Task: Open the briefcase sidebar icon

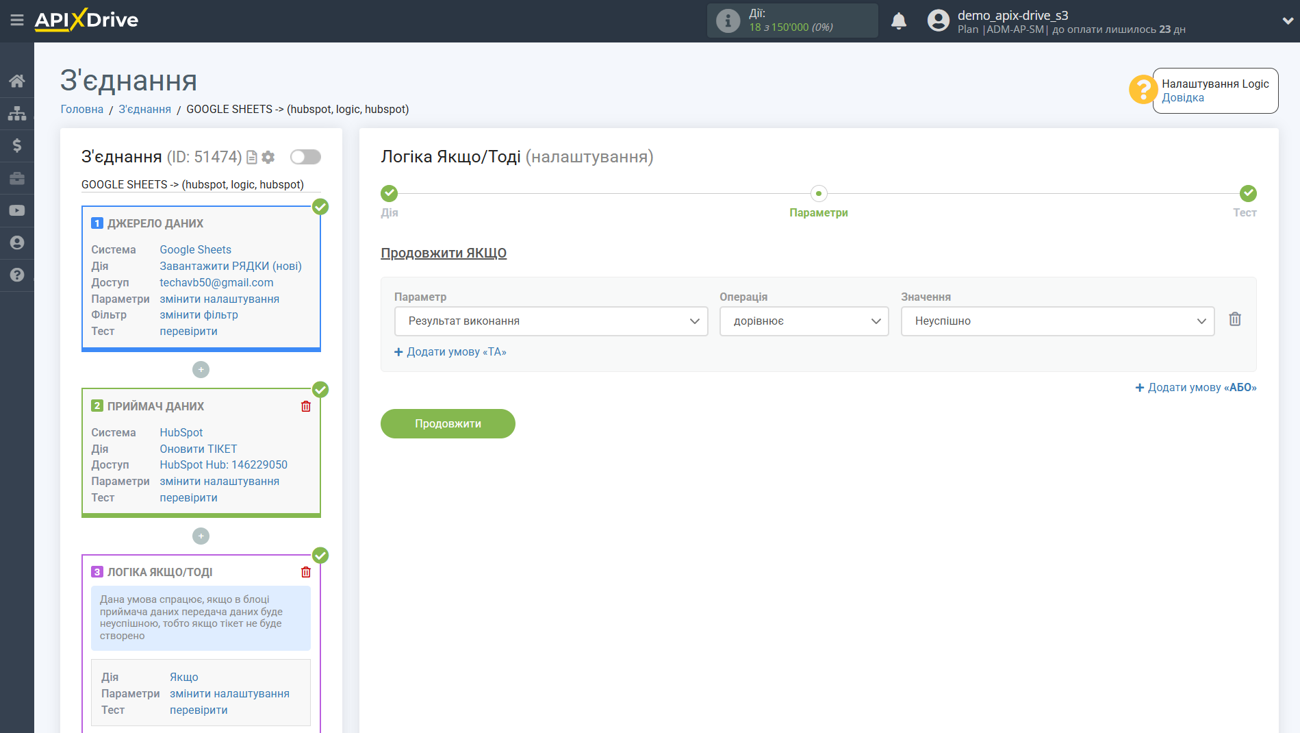Action: coord(17,178)
